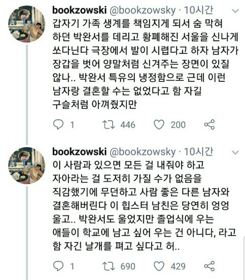This screenshot has height=280, width=245.
Task: Open bookzowski display name on first tweet
Action: point(80,10)
